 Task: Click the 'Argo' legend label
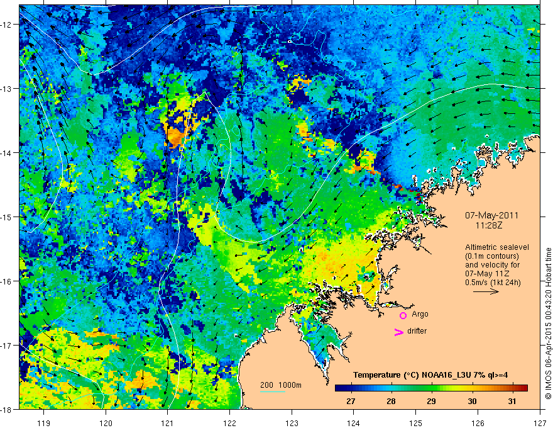pyautogui.click(x=420, y=314)
